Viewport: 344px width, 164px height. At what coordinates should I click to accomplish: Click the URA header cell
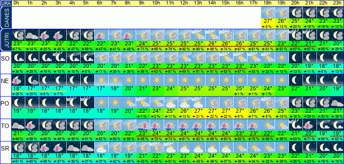(5, 4)
